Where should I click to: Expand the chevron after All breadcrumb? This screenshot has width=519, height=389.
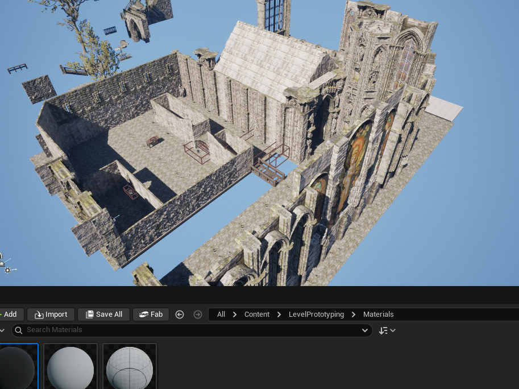pyautogui.click(x=235, y=314)
